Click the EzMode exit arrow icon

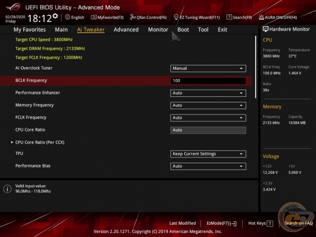[x=234, y=223]
